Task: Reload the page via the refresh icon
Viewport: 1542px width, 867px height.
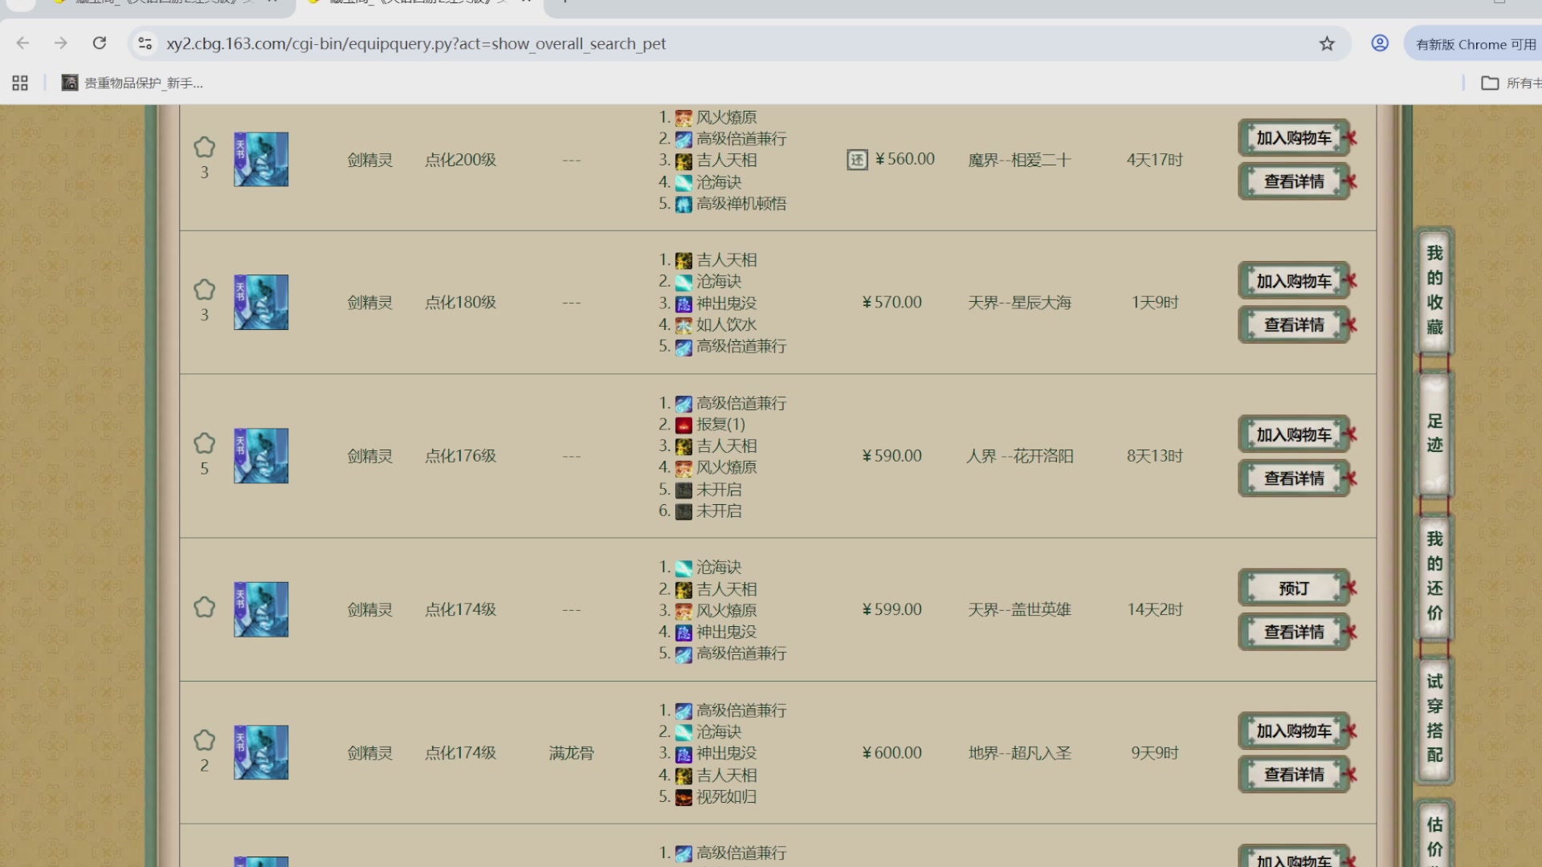Action: (100, 43)
